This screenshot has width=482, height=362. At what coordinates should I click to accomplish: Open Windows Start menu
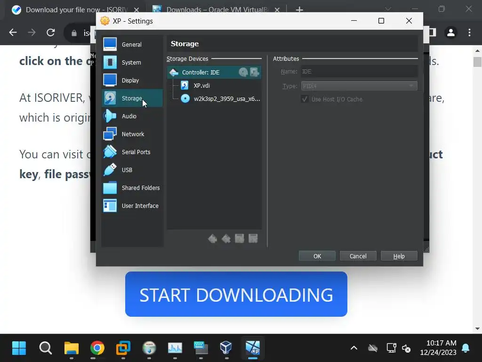coord(19,348)
